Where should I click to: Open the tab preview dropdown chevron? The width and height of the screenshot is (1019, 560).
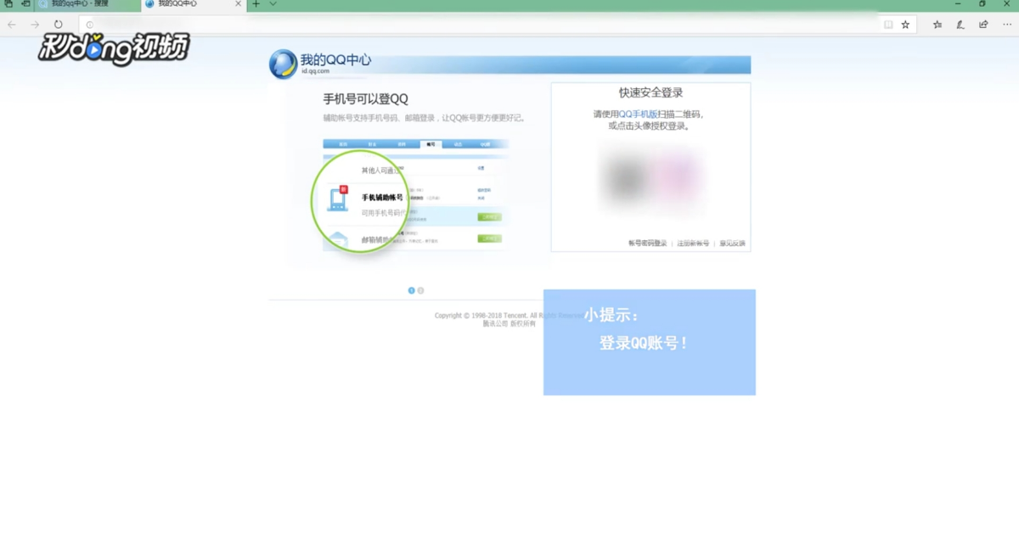273,4
